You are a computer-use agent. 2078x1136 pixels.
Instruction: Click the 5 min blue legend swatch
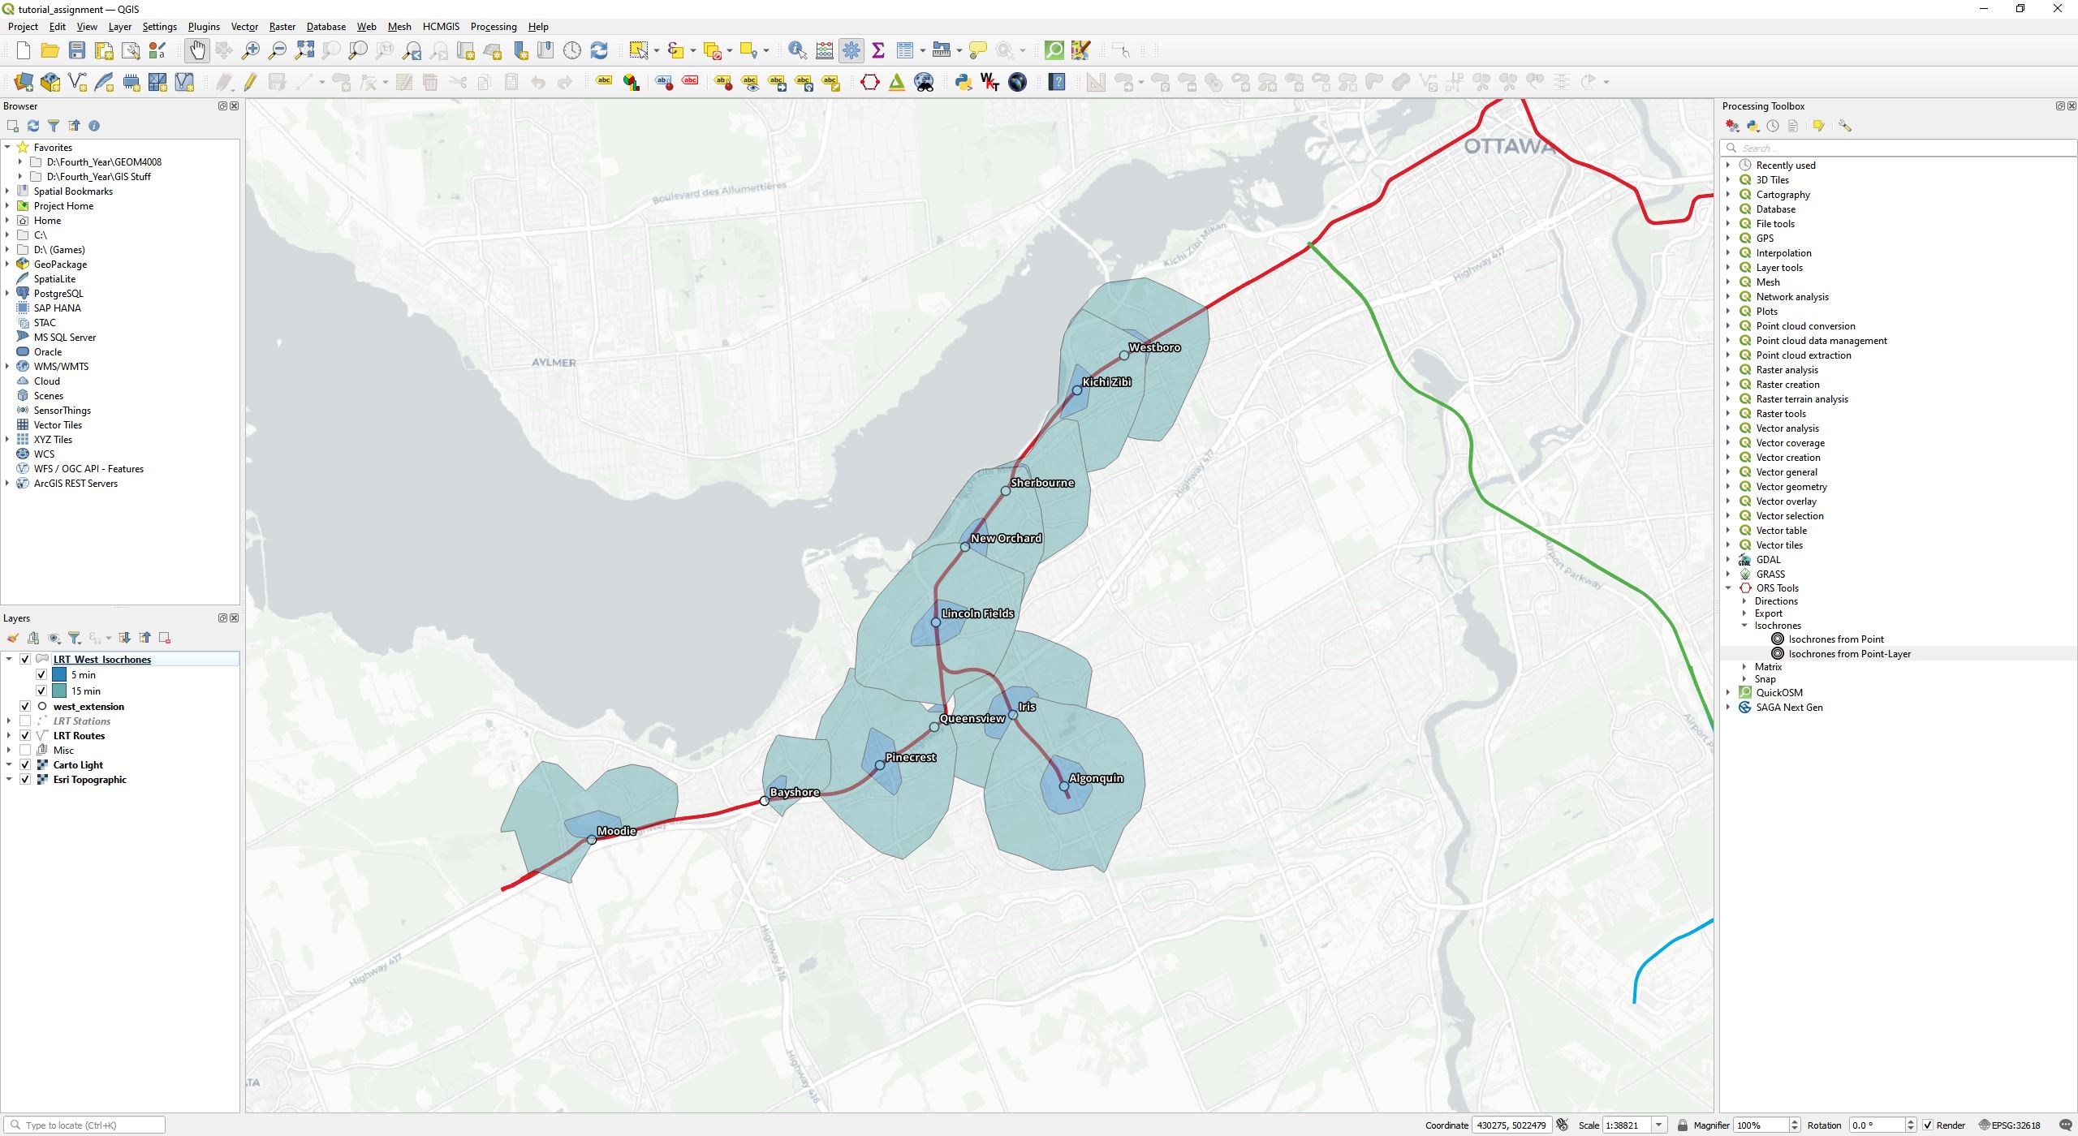[x=59, y=675]
